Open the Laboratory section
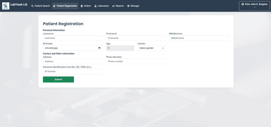271x127 pixels. click(101, 6)
